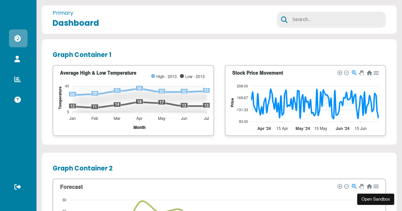Select the zoom-in tool on Stock Price Movement chart
402x211 pixels.
[340, 73]
